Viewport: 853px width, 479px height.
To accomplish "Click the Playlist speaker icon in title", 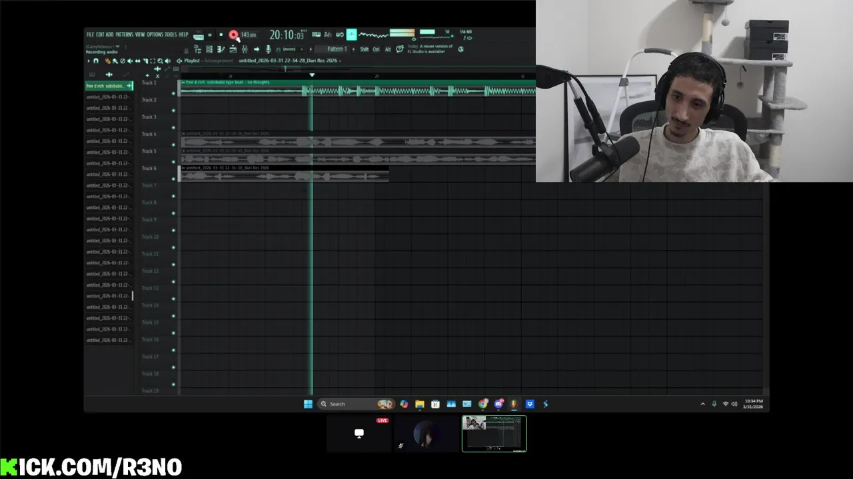I will click(179, 61).
